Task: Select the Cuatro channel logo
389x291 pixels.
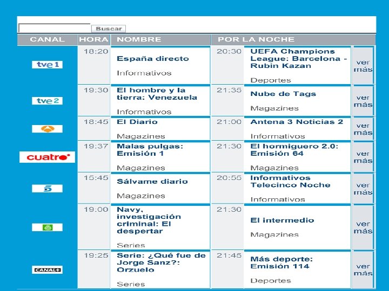Action: [47, 157]
